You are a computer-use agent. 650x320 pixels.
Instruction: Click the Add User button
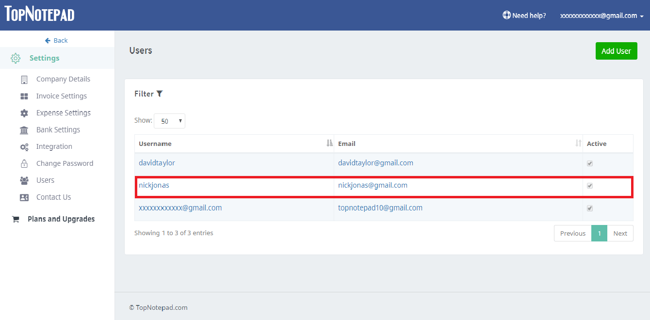click(x=616, y=51)
